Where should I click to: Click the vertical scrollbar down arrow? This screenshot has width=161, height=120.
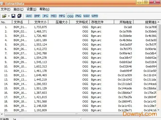tap(158, 110)
